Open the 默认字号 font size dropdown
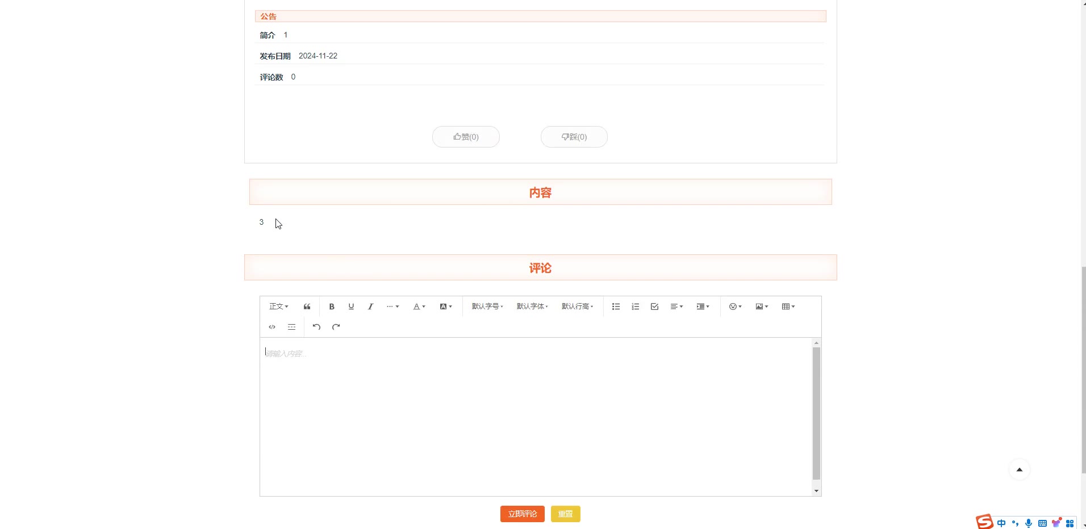The image size is (1086, 529). tap(487, 307)
